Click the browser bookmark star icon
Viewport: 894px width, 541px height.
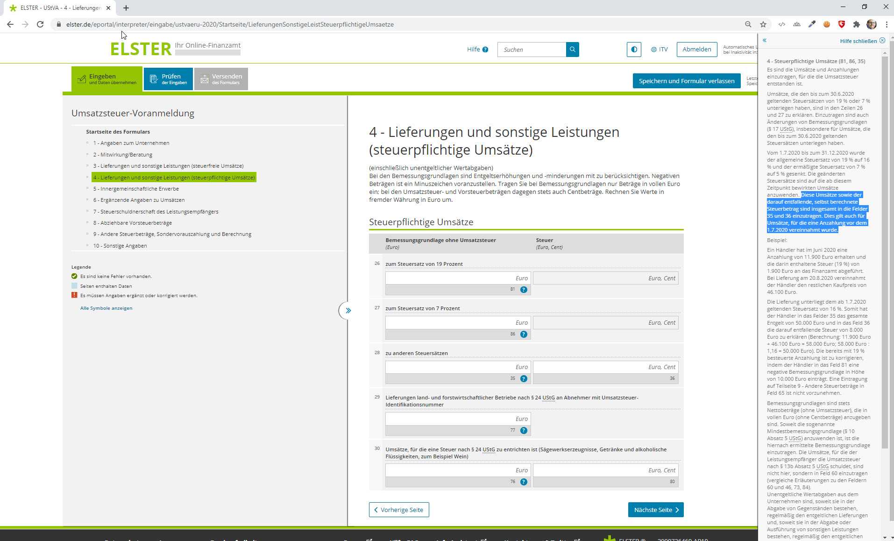click(763, 24)
